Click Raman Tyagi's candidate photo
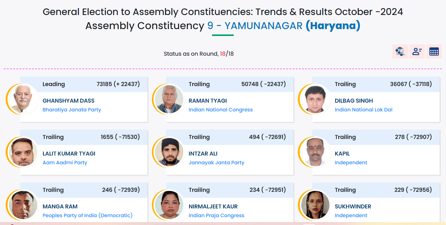 point(169,100)
